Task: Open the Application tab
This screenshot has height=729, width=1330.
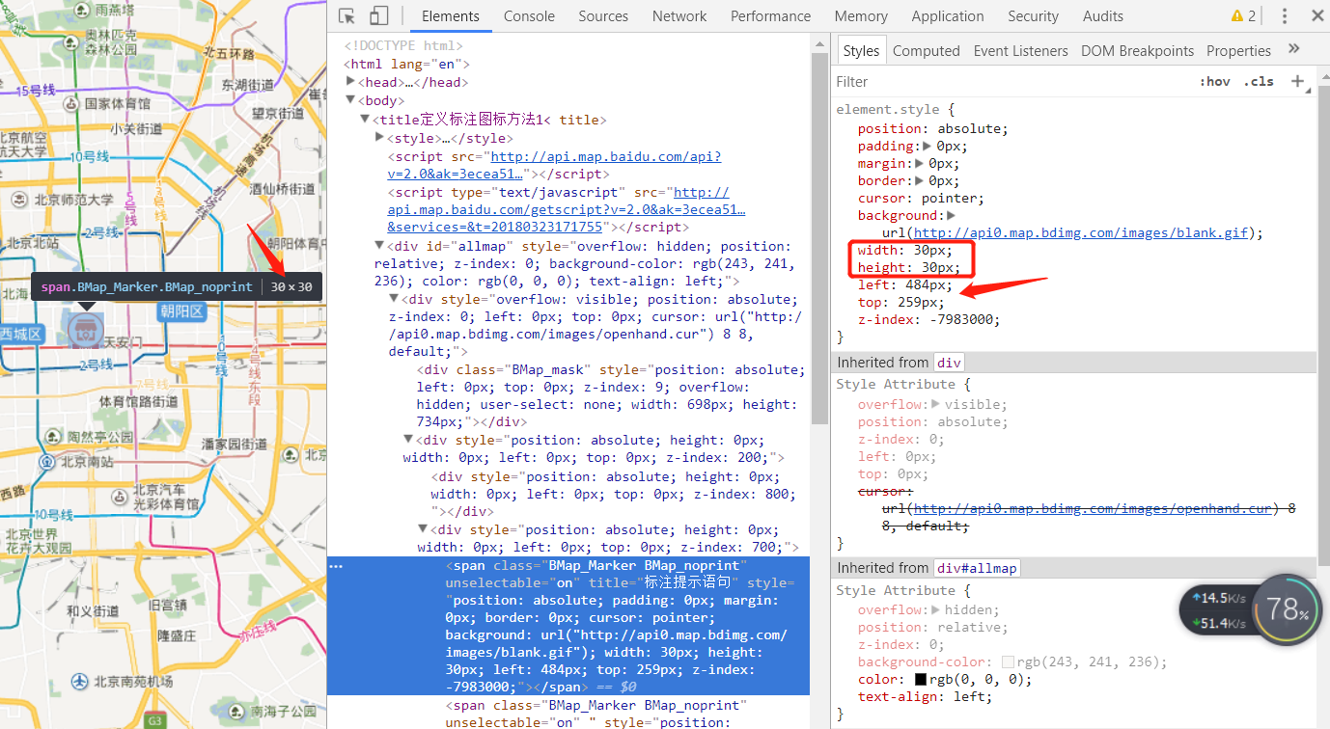Action: tap(948, 15)
